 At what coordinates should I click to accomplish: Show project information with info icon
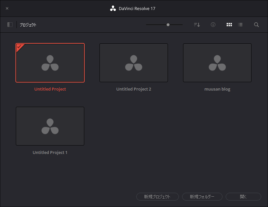pyautogui.click(x=213, y=25)
